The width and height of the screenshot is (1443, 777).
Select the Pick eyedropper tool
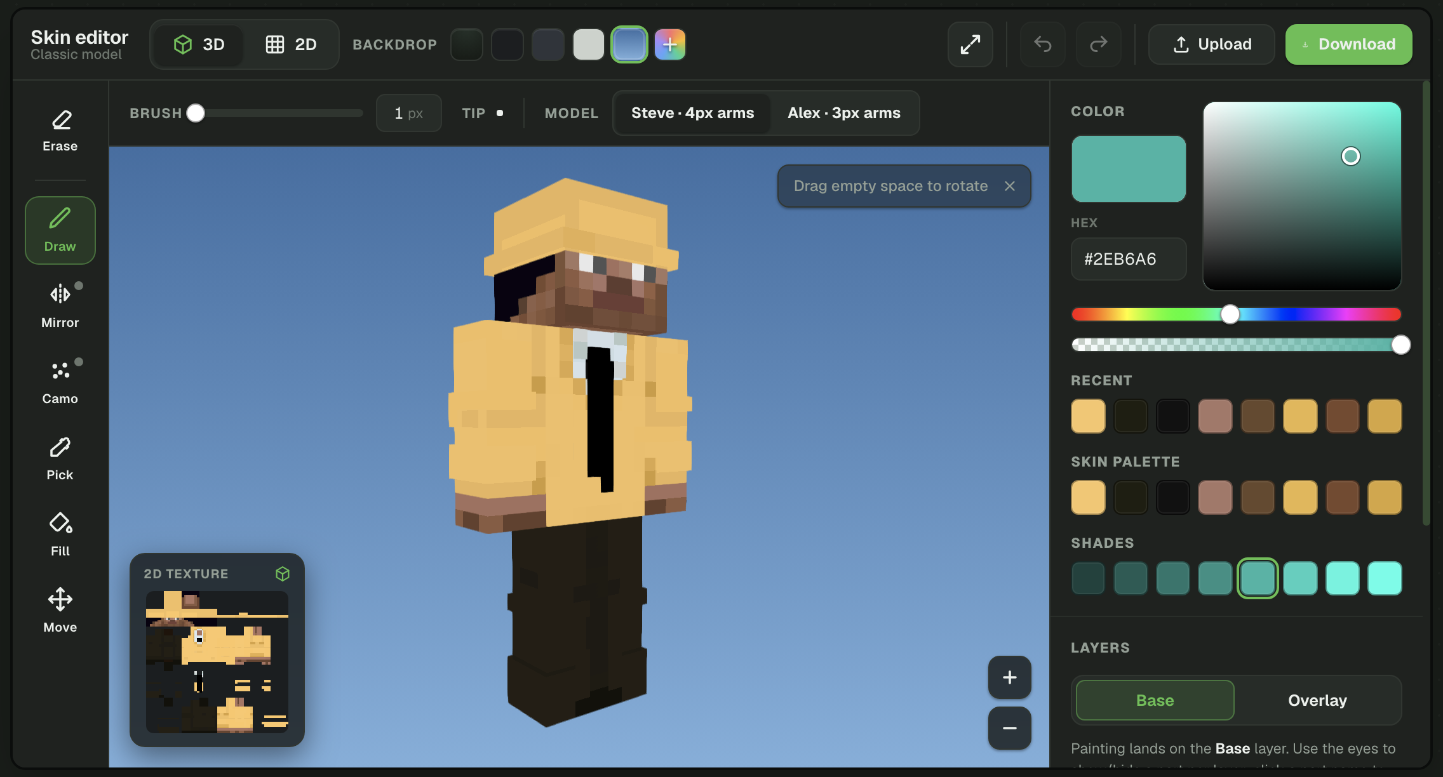pyautogui.click(x=60, y=458)
